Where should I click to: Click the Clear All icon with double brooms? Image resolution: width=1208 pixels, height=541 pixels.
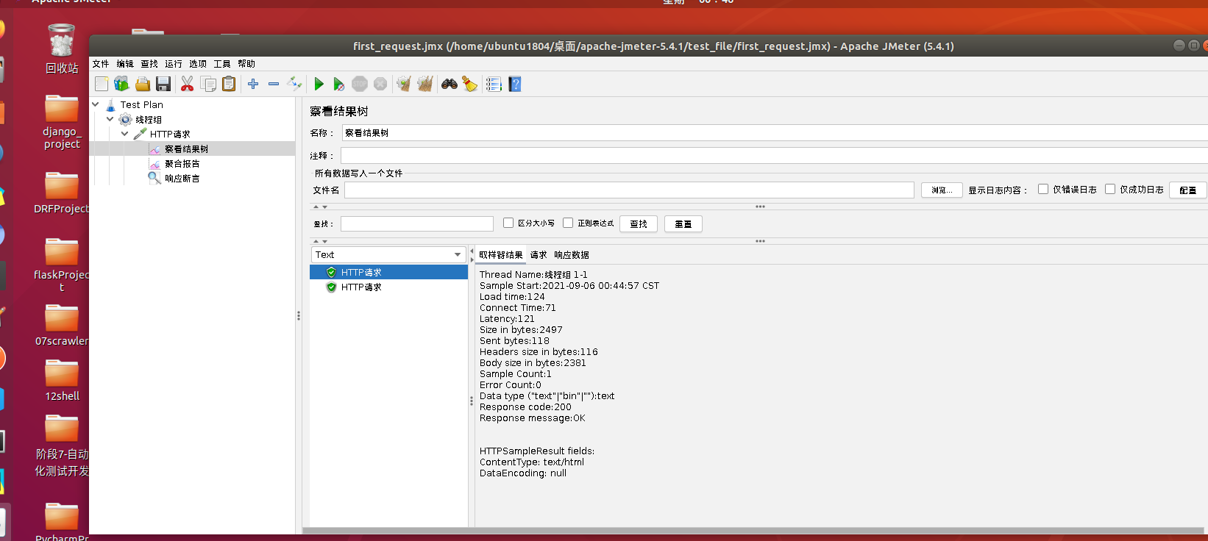[x=424, y=84]
